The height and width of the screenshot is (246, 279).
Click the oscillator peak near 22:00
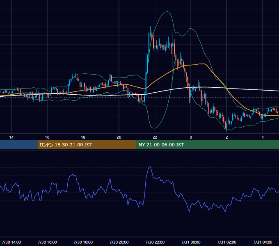pyautogui.click(x=150, y=167)
